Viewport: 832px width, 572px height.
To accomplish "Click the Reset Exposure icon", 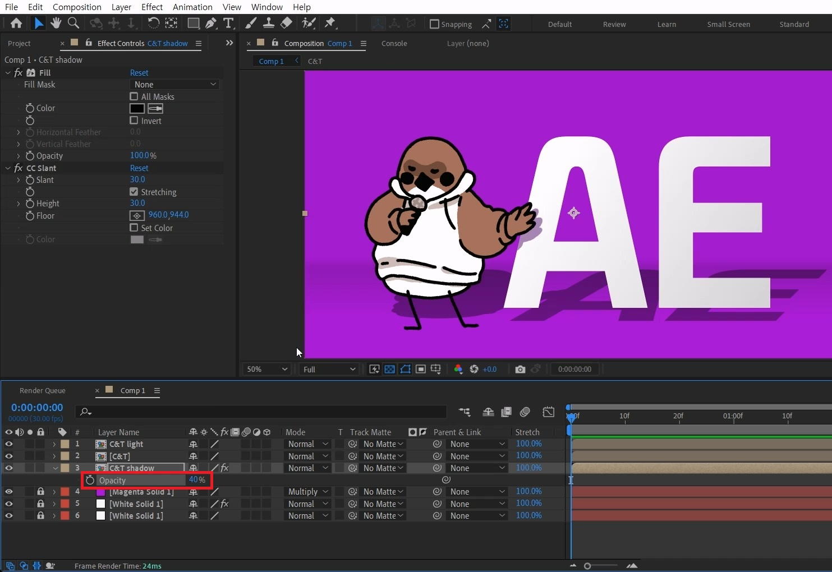I will (x=474, y=369).
